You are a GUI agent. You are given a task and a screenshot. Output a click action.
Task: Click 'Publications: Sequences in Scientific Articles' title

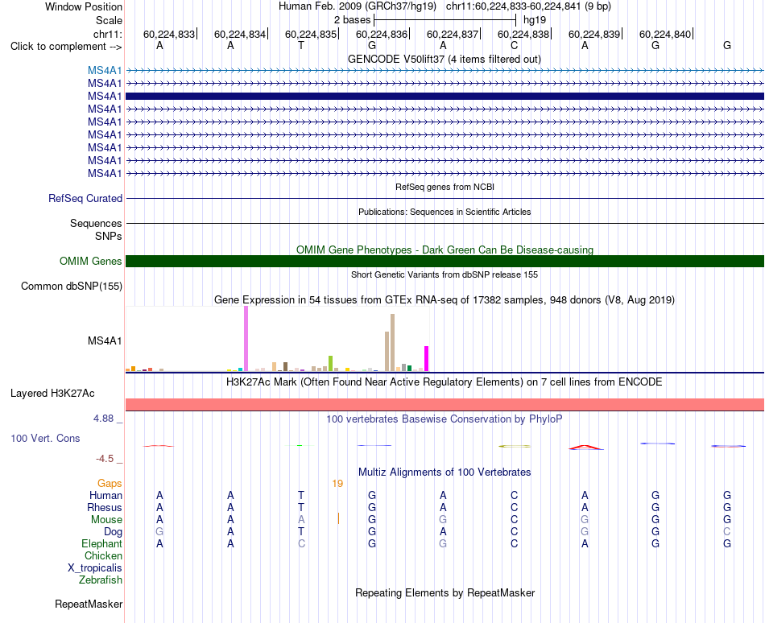tap(445, 212)
